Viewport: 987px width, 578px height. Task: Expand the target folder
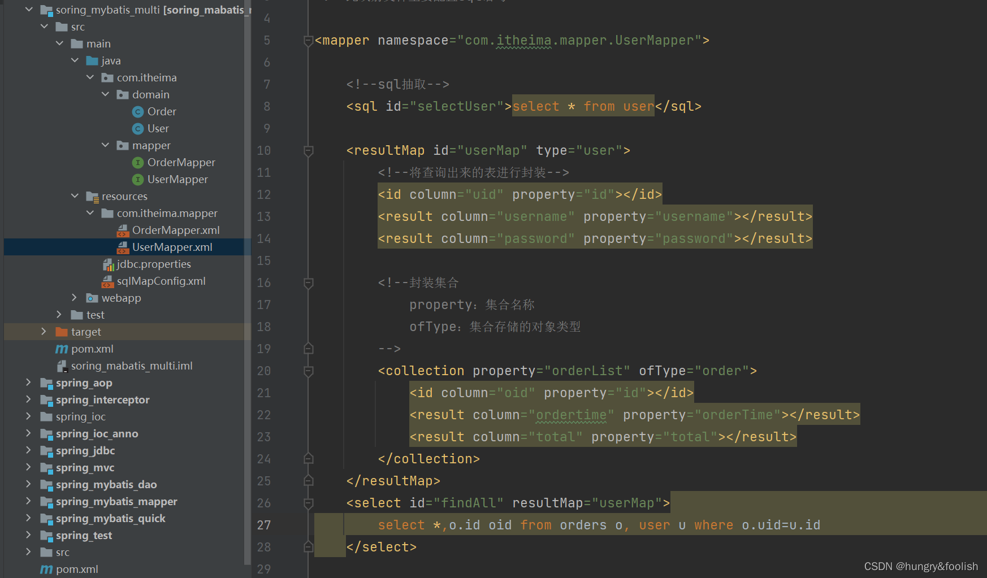coord(44,331)
